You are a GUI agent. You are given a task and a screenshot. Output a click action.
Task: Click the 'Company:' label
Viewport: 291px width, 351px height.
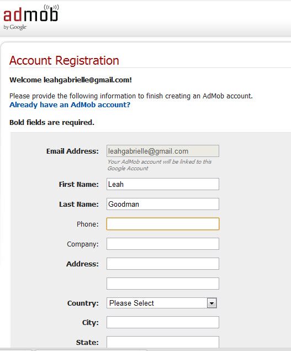83,244
